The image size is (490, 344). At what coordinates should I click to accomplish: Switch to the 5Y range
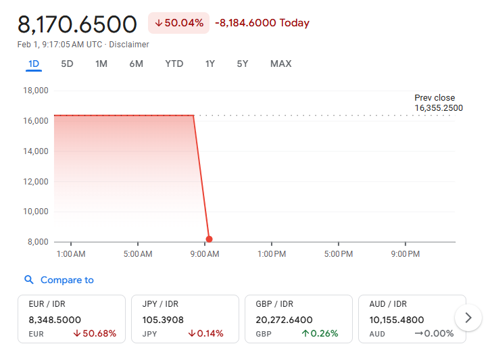pyautogui.click(x=243, y=64)
